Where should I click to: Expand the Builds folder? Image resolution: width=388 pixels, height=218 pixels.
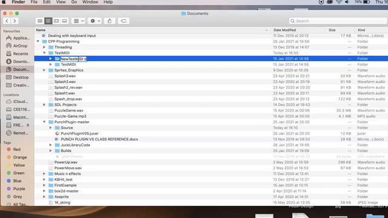(x=51, y=151)
